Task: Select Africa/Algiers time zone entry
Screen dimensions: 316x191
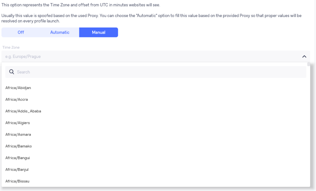Action: (x=156, y=123)
